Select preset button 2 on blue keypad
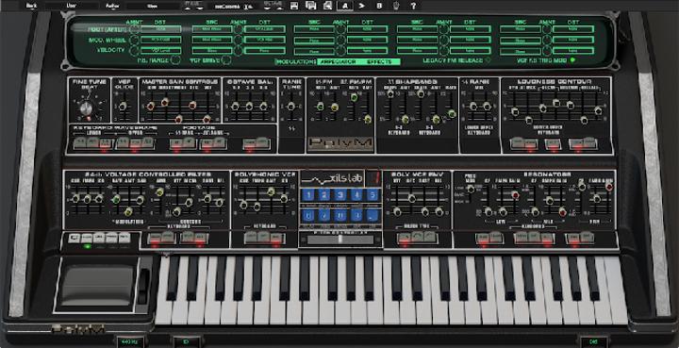This screenshot has width=679, height=348. tap(324, 194)
